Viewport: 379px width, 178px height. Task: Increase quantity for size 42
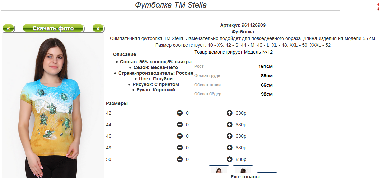[229, 113]
